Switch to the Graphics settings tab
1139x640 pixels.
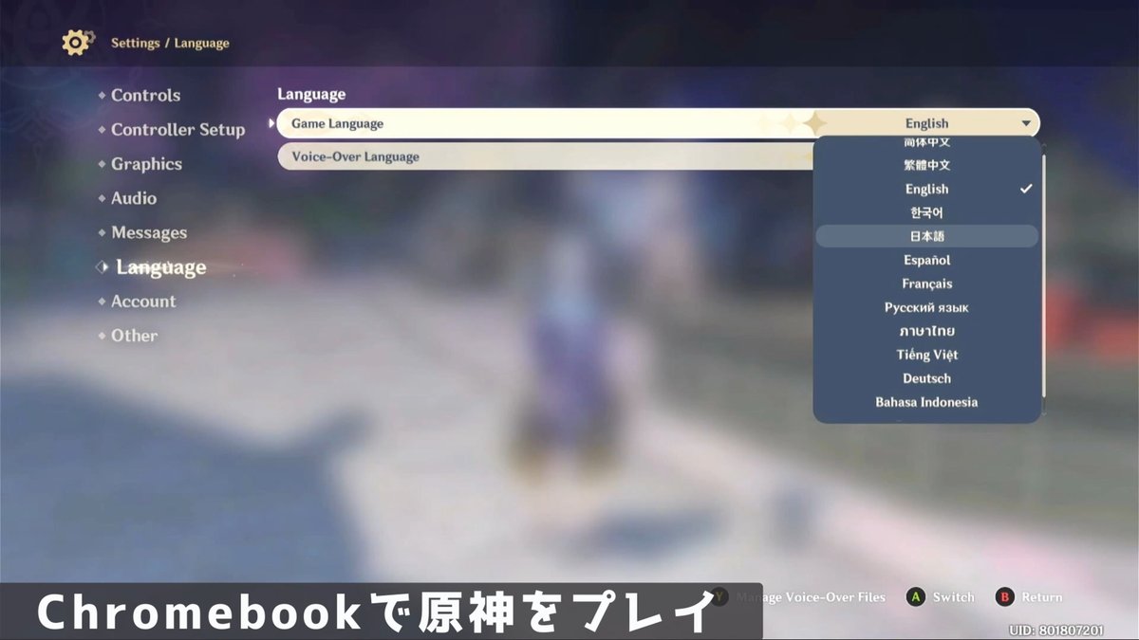tap(146, 164)
